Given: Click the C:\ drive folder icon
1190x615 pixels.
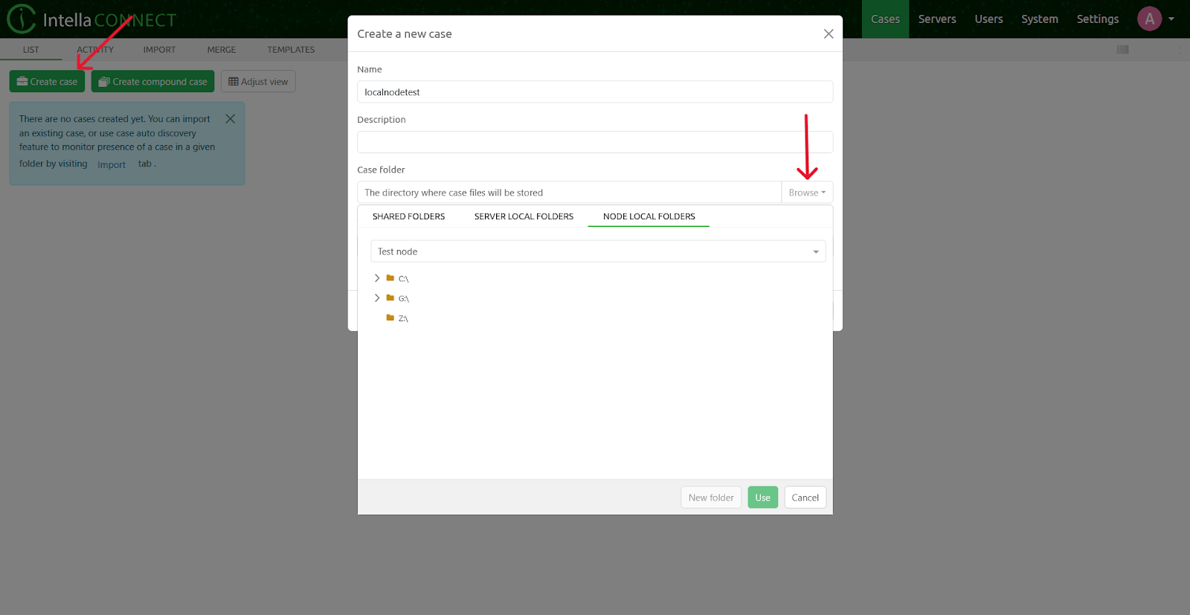Looking at the screenshot, I should 390,278.
